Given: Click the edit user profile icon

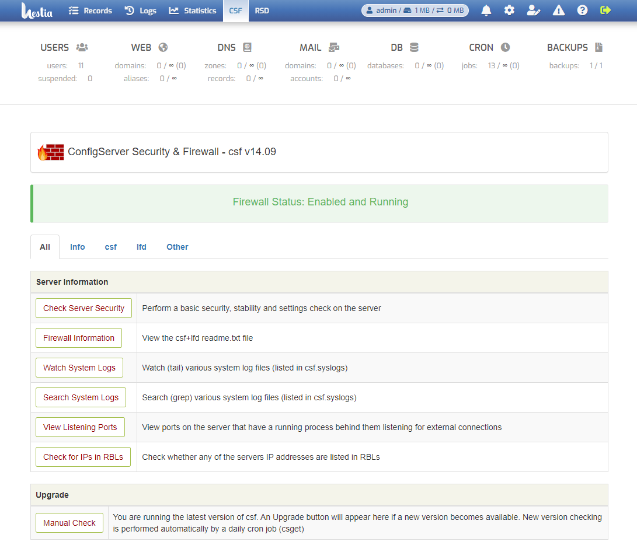Looking at the screenshot, I should (x=533, y=11).
